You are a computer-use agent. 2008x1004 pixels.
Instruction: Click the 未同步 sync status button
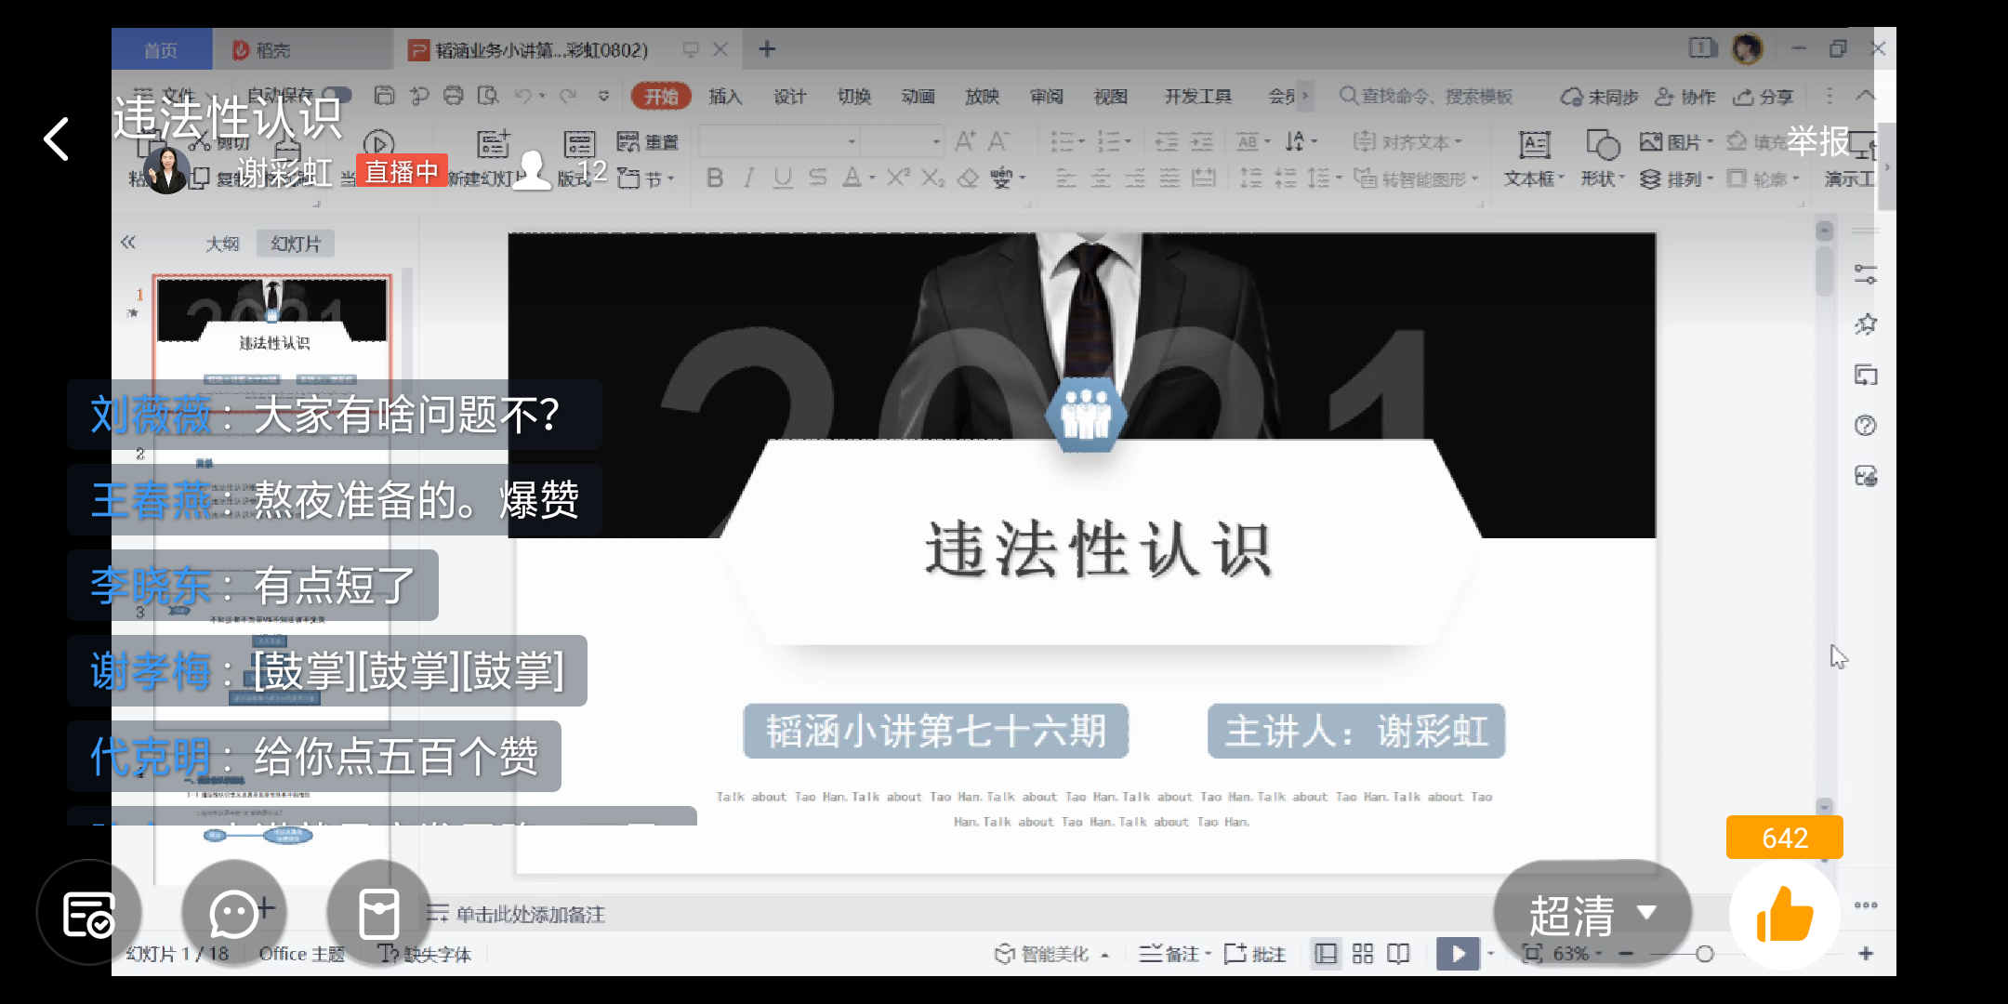click(x=1599, y=97)
